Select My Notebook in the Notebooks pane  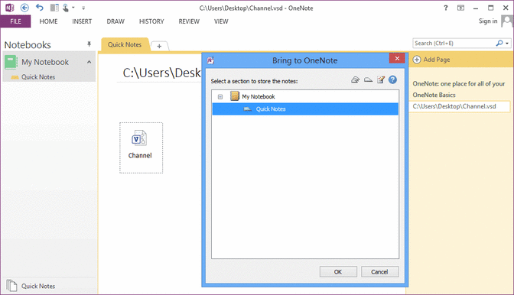pos(45,62)
